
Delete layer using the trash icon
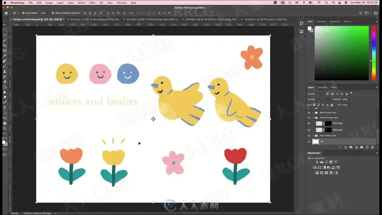coord(372,147)
